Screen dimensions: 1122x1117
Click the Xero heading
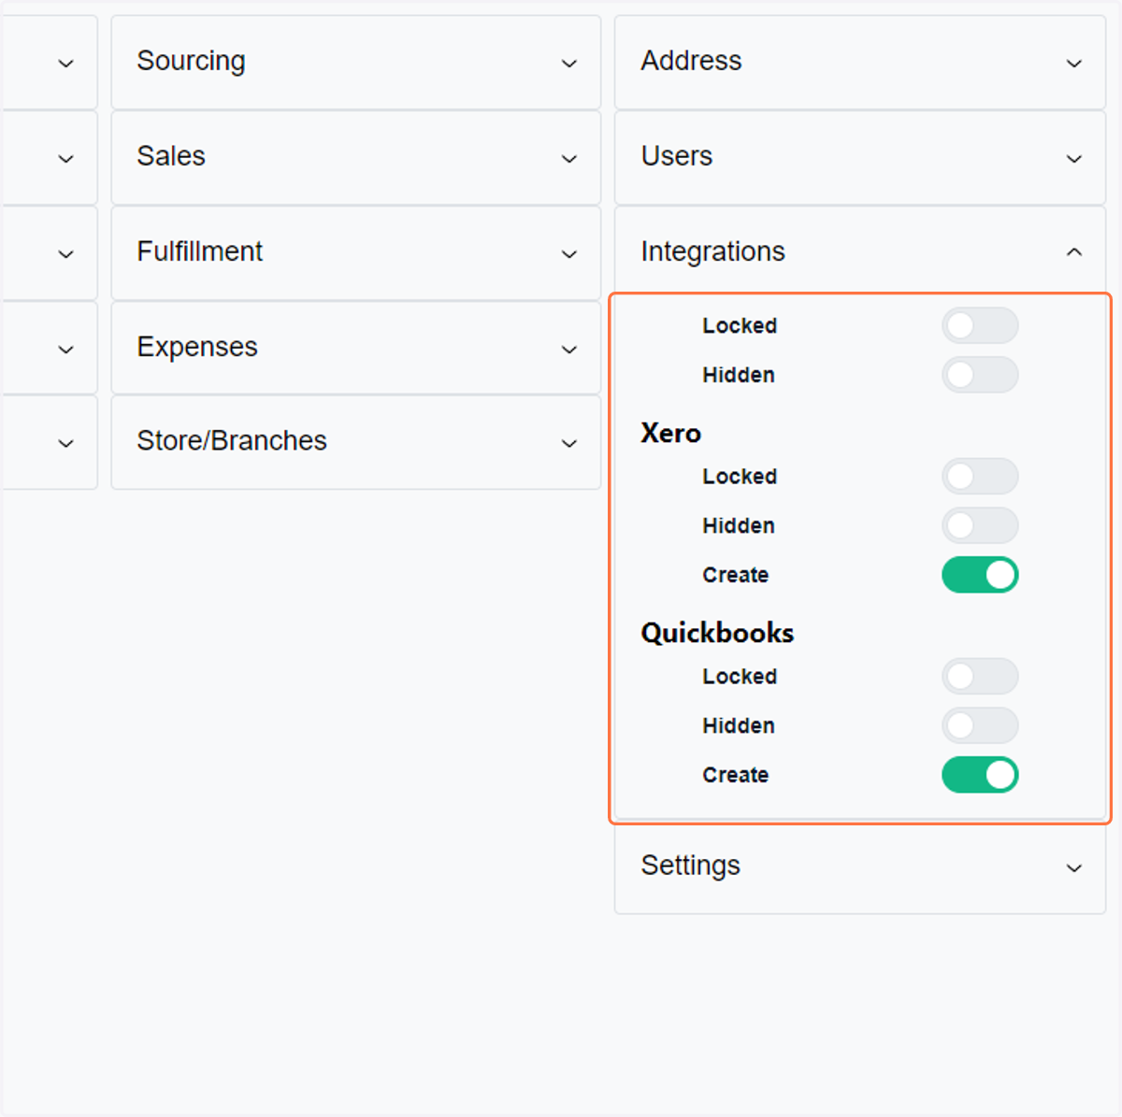670,433
